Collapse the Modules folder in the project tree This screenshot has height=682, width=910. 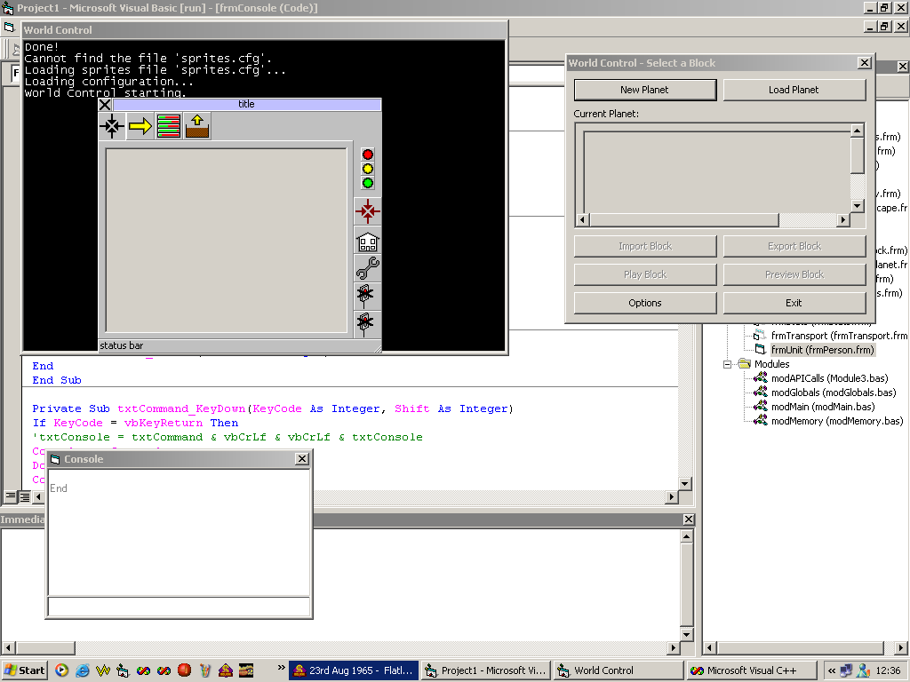(727, 364)
